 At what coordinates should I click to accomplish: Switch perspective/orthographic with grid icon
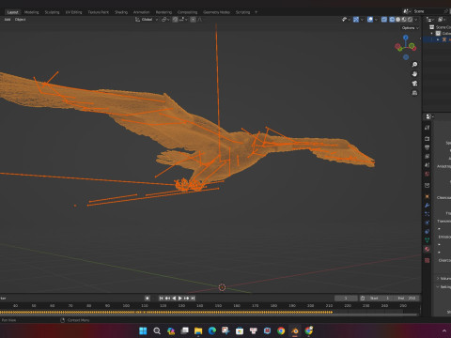pyautogui.click(x=414, y=93)
